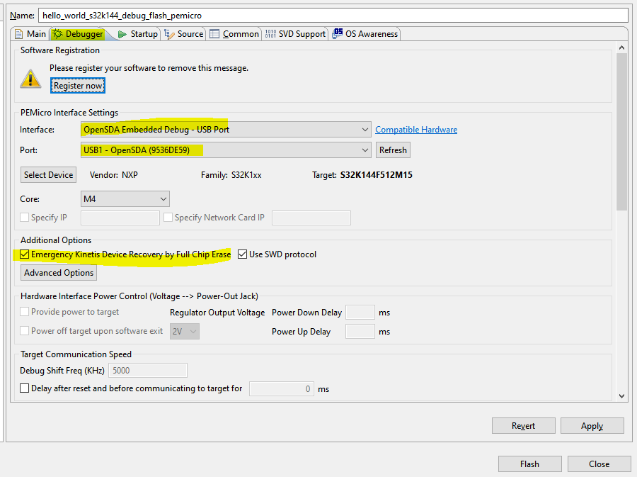Viewport: 637px width, 477px height.
Task: Open Advanced Options
Action: (x=59, y=273)
